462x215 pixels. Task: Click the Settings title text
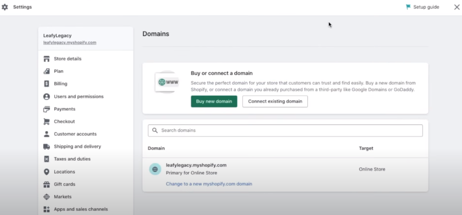23,7
